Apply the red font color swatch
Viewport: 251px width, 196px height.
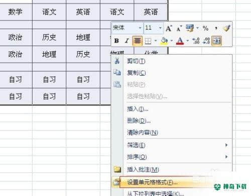[x=180, y=41]
